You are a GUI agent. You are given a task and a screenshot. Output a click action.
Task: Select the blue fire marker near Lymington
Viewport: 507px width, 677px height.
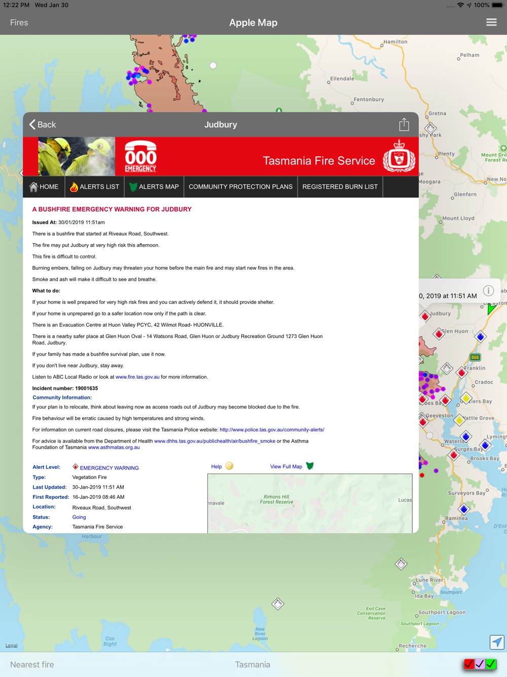pyautogui.click(x=486, y=445)
